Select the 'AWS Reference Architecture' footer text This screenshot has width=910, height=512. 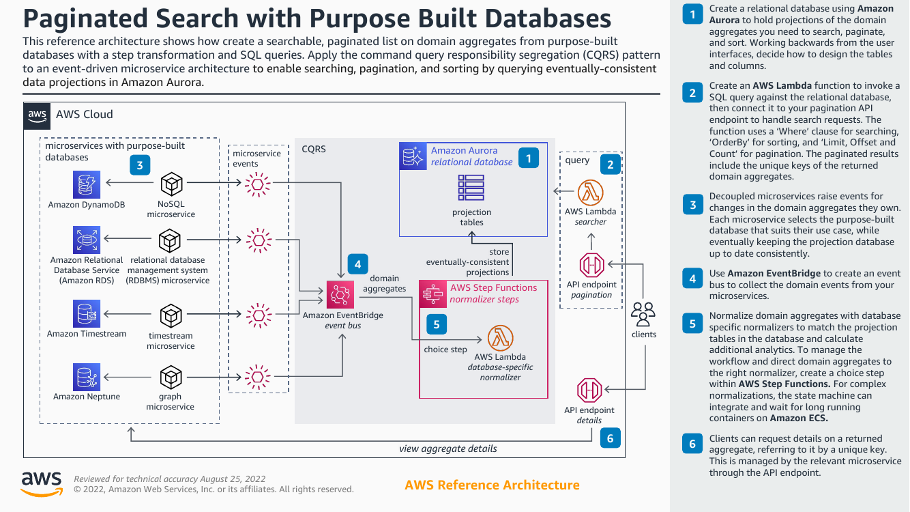point(492,485)
